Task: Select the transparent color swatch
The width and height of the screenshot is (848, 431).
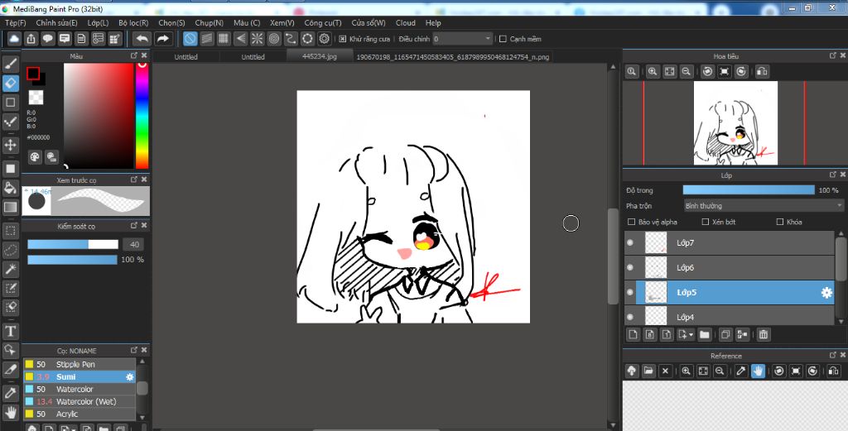Action: [36, 98]
